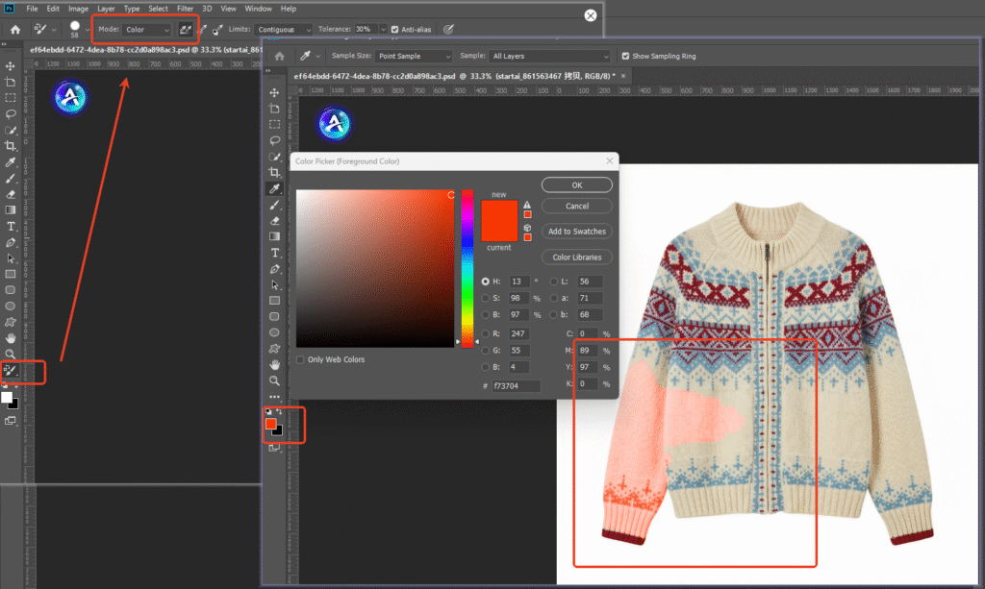Open the Limits Contiguous dropdown
The width and height of the screenshot is (985, 589).
coord(284,29)
